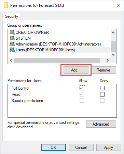
Task: Click the CREATOR OWNER group icon
Action: 12,32
